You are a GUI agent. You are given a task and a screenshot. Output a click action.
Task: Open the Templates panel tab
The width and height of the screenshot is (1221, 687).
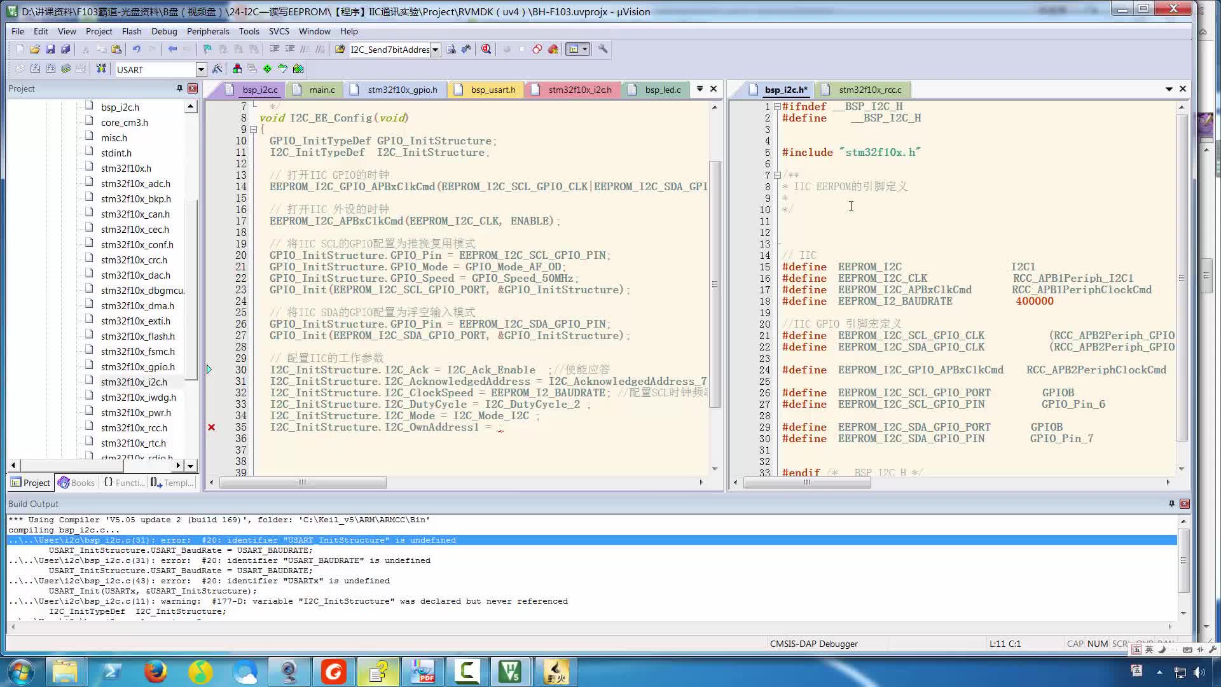[x=172, y=483]
